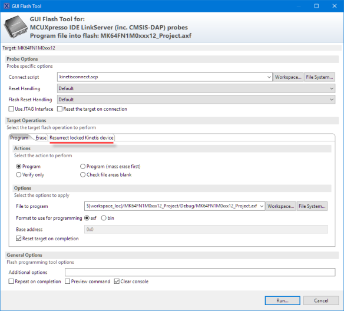344x311 pixels.
Task: Open the Connect script dropdown
Action: tap(269, 77)
